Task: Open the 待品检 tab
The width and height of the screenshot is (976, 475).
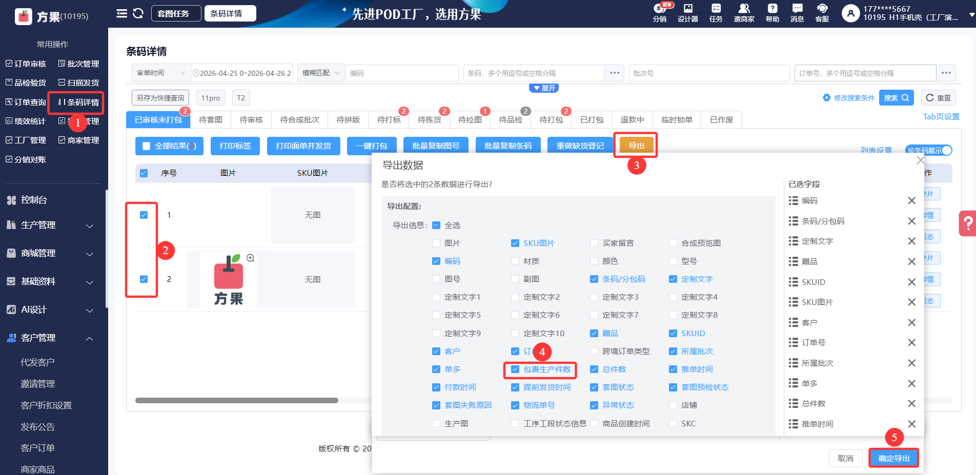Action: pyautogui.click(x=511, y=120)
